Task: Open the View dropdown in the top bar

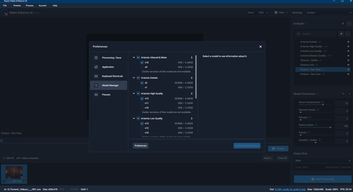Action: click(x=281, y=13)
